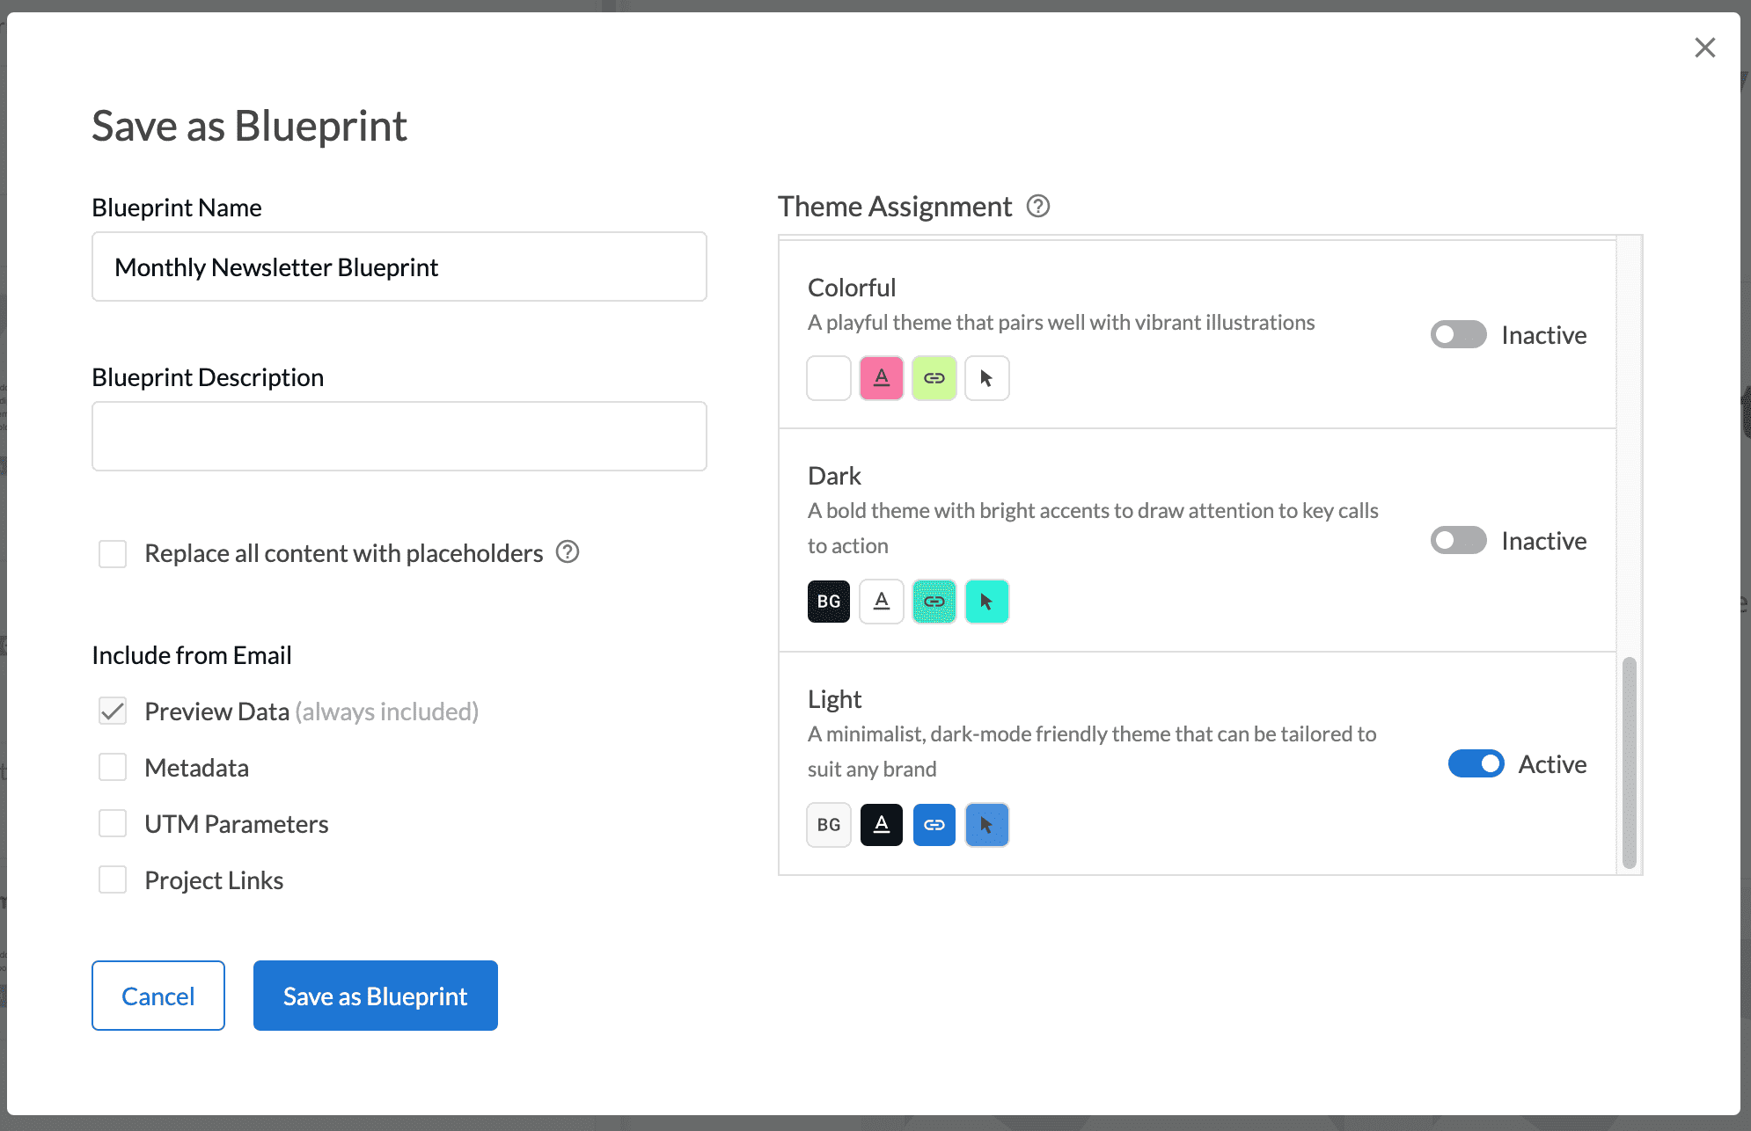1751x1131 pixels.
Task: Click the Light theme title
Action: tap(834, 699)
